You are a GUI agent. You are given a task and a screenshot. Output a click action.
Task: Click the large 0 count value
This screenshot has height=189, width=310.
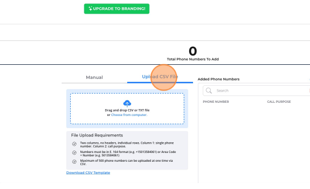pyautogui.click(x=193, y=51)
